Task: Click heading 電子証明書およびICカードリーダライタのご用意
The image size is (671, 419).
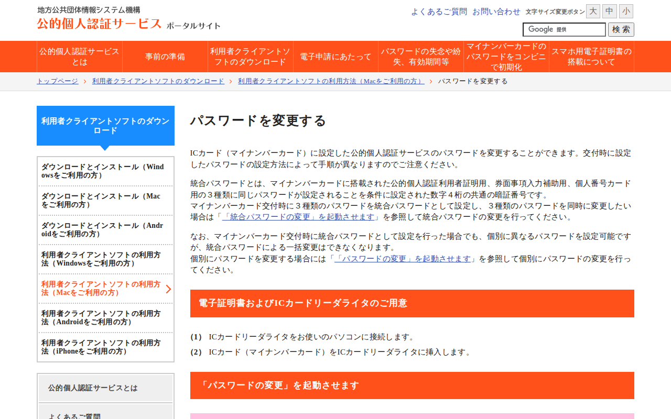Action: coord(412,303)
